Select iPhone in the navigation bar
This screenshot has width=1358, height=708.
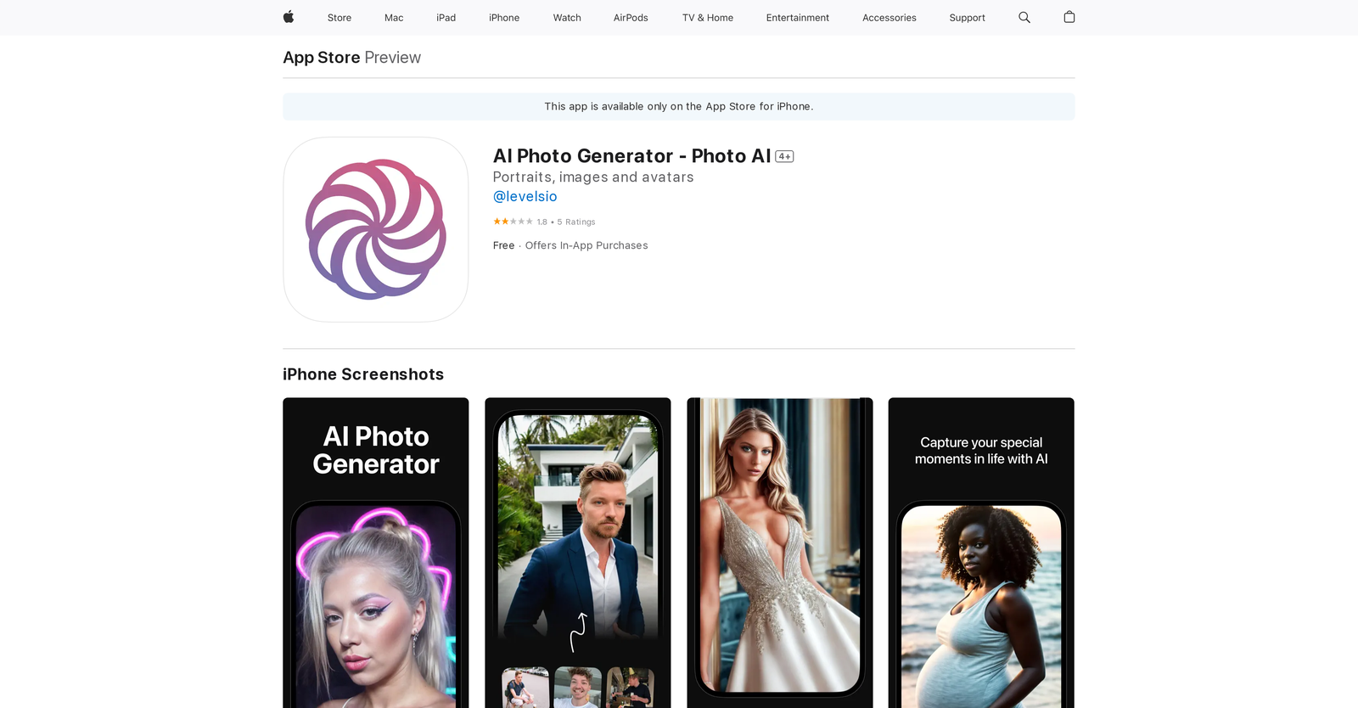point(504,18)
